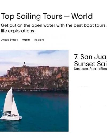
Task: Click the 'Get out on the open water' description
Action: pyautogui.click(x=54, y=25)
